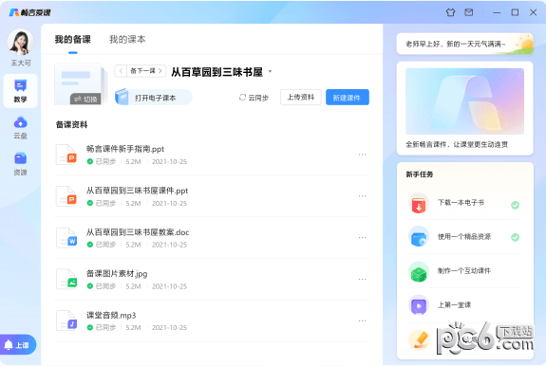Click the 新建课件 button
The image size is (546, 366).
(x=348, y=98)
